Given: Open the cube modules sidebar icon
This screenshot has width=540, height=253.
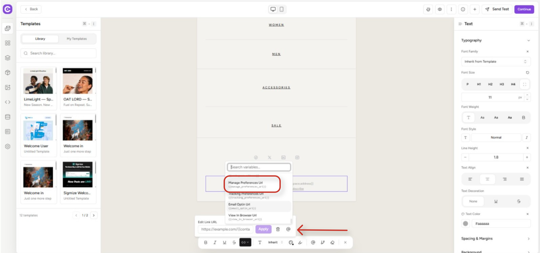Looking at the screenshot, I should 8,73.
